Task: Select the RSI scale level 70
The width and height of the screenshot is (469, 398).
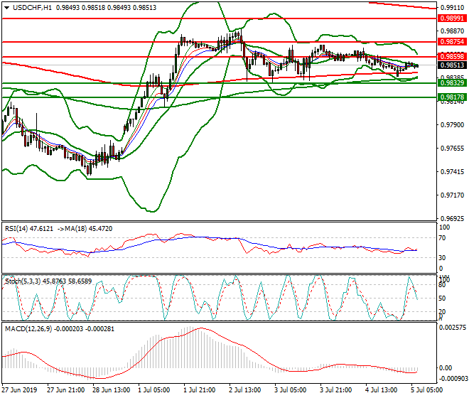Action: [443, 238]
